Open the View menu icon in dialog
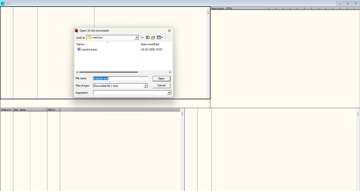The image size is (360, 191). pyautogui.click(x=160, y=37)
